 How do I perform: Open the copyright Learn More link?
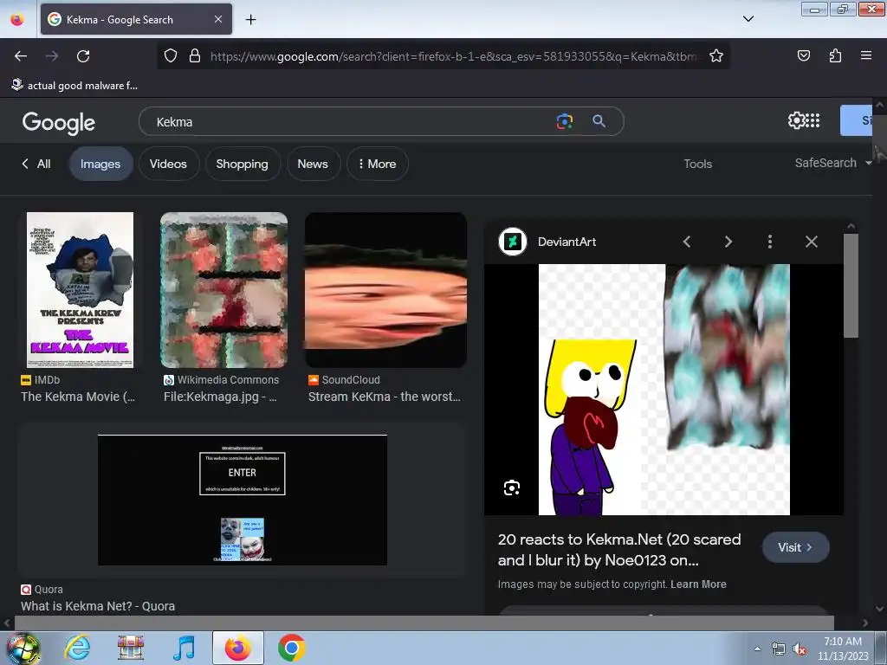click(698, 584)
